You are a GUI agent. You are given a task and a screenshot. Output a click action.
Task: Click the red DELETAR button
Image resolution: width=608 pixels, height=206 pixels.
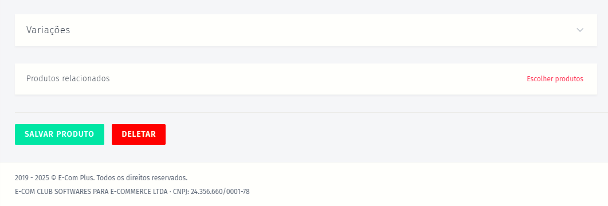[x=139, y=134]
